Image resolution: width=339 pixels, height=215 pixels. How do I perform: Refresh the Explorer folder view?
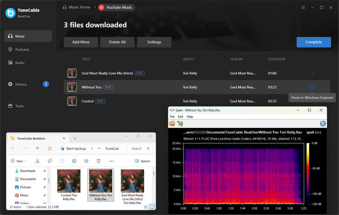pyautogui.click(x=50, y=148)
